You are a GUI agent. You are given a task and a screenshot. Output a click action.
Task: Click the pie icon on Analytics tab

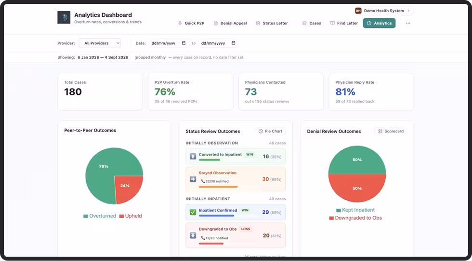point(369,23)
